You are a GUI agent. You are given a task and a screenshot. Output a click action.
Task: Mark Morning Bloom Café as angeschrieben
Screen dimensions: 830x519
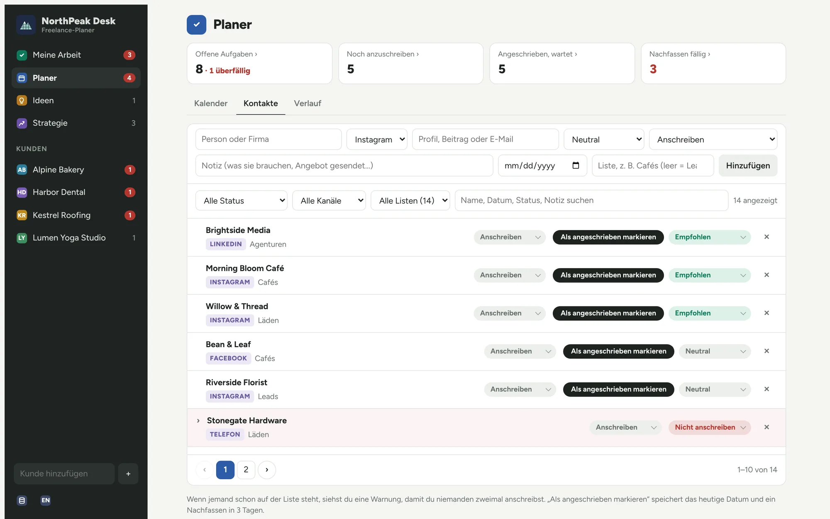click(608, 275)
